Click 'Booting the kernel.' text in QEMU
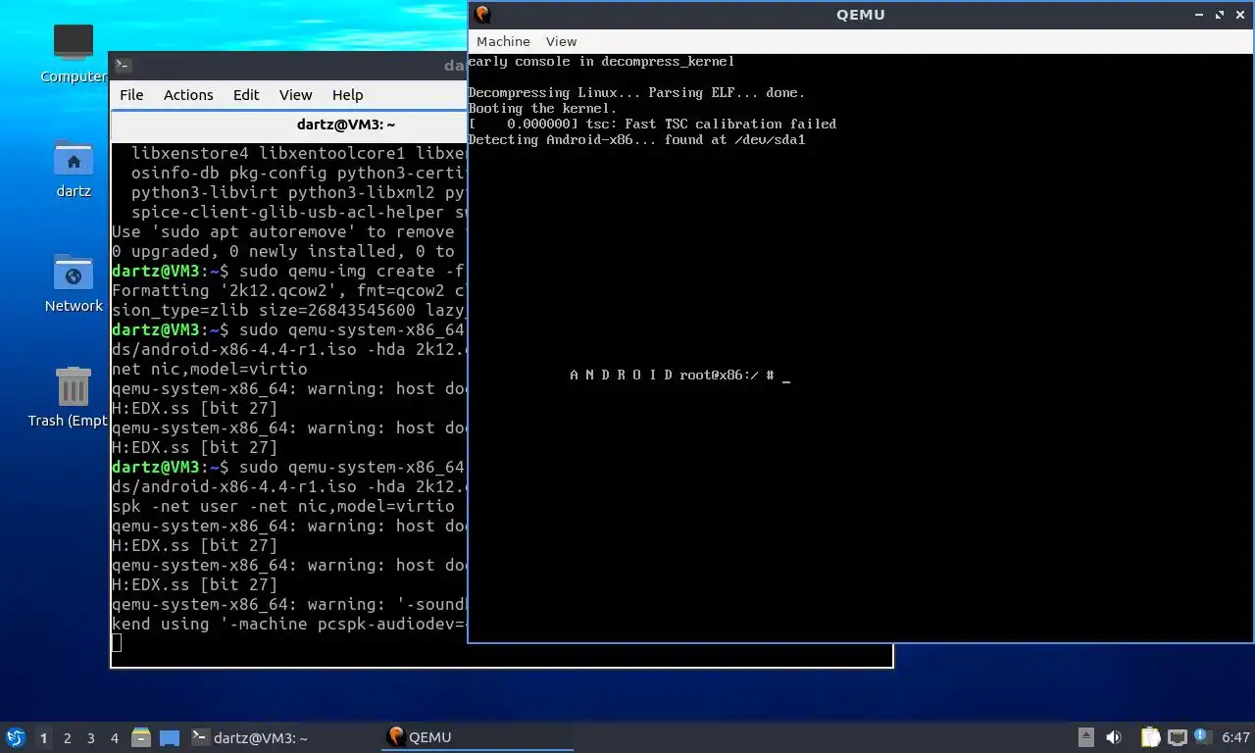Screen dimensions: 1255x753 [543, 109]
